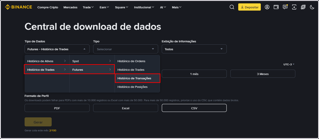Open the UTC-3 timezone selector
The width and height of the screenshot is (319, 139).
289,64
